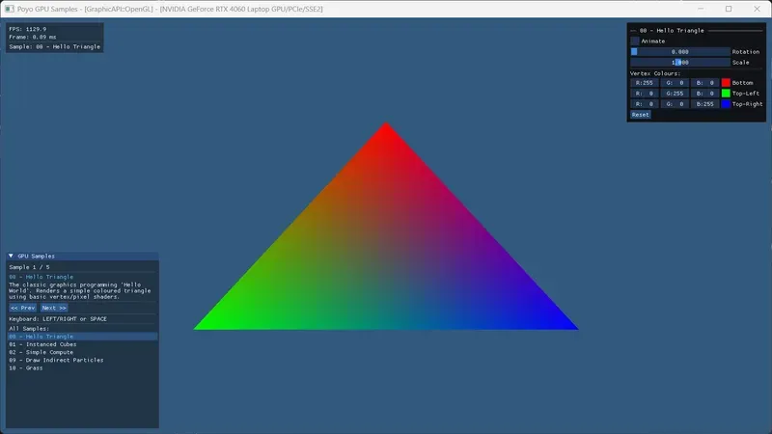This screenshot has width=772, height=434.
Task: Enable the Animate checkbox
Action: (635, 41)
